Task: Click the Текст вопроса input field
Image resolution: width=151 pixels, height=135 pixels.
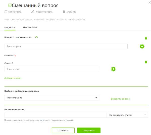Action: coord(66,47)
